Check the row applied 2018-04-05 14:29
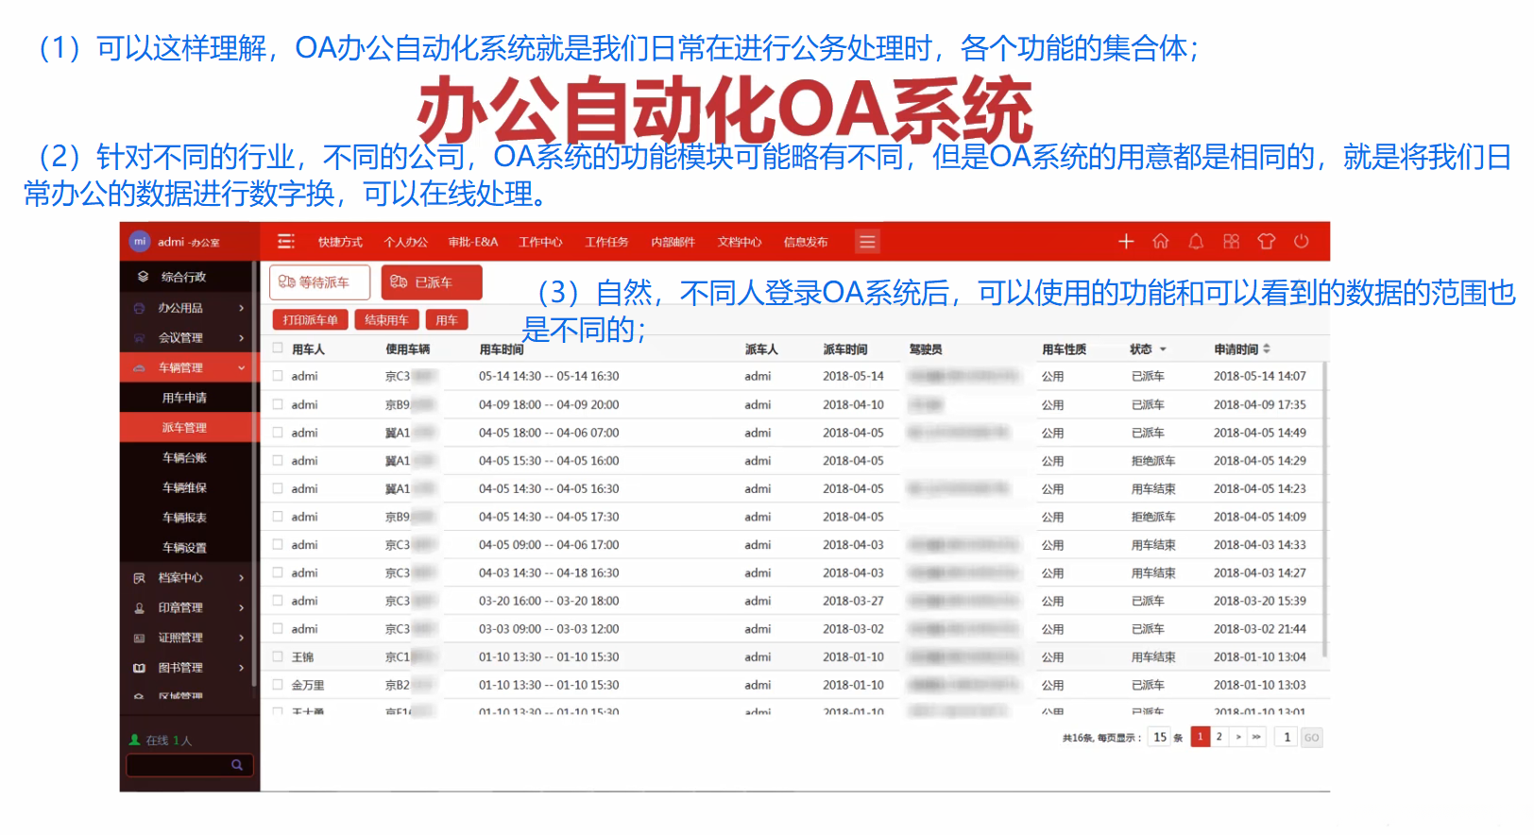 click(x=278, y=460)
